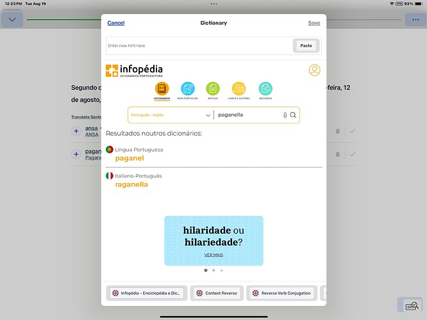427x320 pixels.
Task: Select the third carousel dot
Action: pos(221,270)
